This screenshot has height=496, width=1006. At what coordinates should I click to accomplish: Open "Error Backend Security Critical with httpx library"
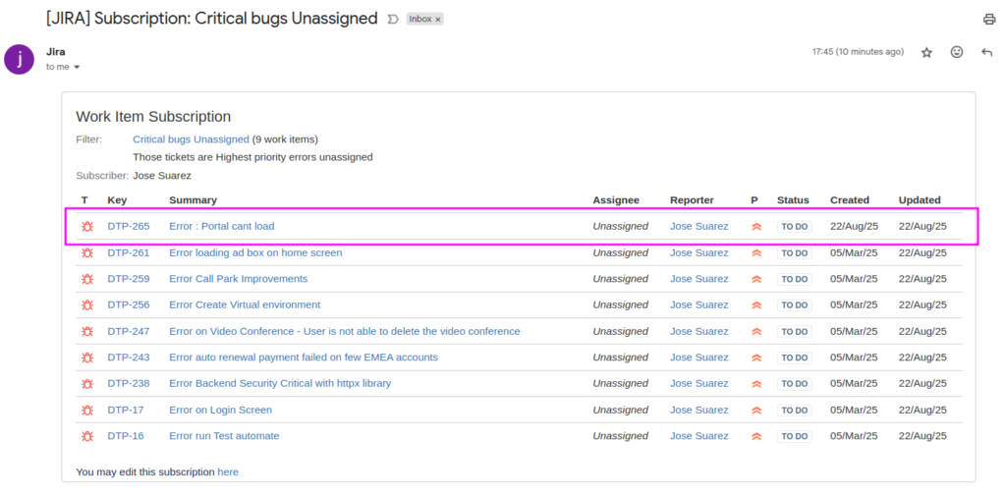[280, 383]
